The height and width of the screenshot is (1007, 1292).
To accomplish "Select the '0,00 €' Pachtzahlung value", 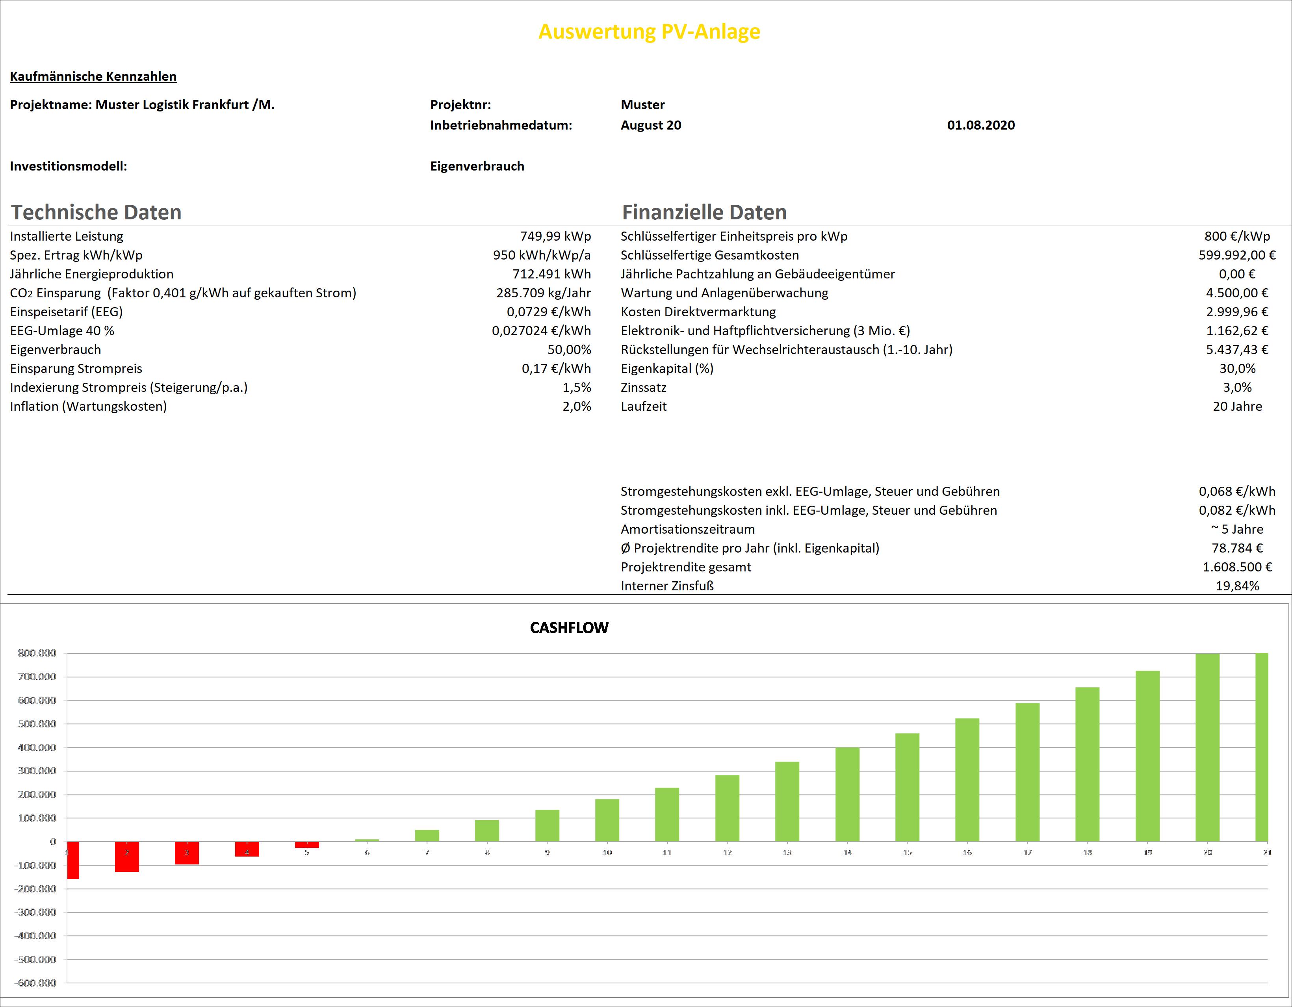I will click(1237, 274).
